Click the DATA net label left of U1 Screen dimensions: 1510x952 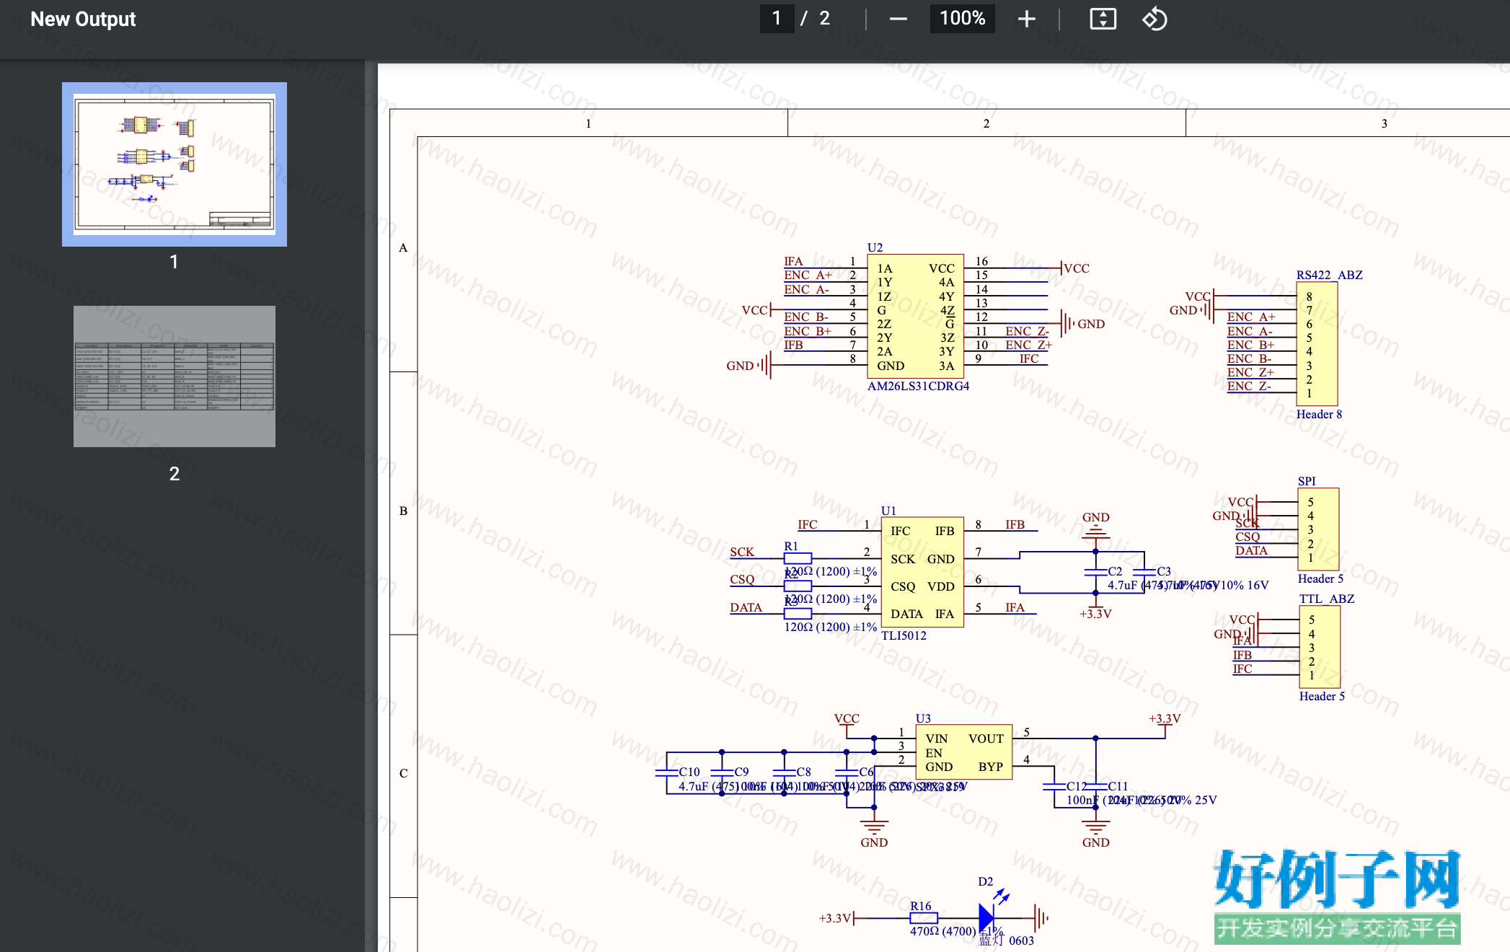[x=746, y=607]
